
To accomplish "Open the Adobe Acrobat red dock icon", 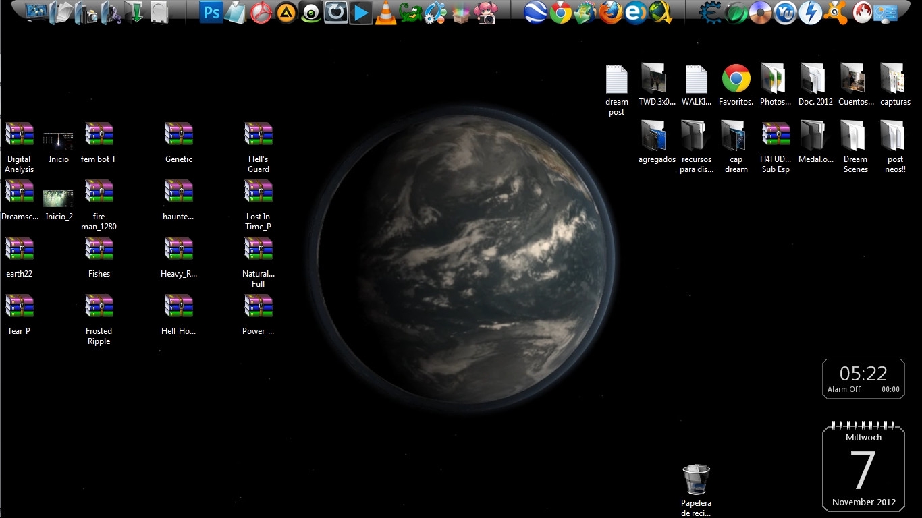I will [261, 13].
